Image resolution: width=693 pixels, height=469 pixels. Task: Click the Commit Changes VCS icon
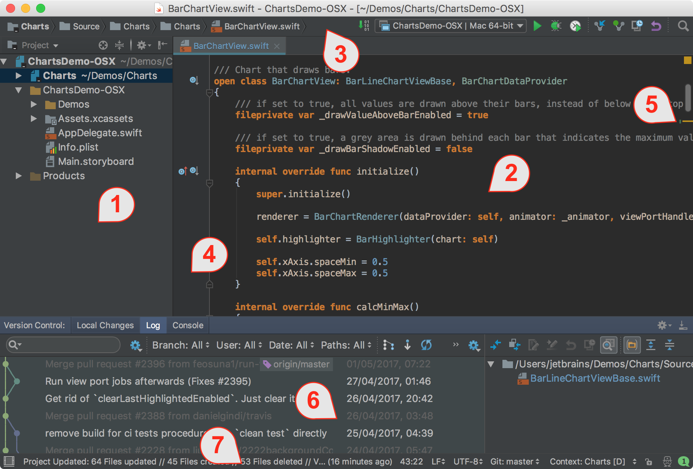click(618, 26)
